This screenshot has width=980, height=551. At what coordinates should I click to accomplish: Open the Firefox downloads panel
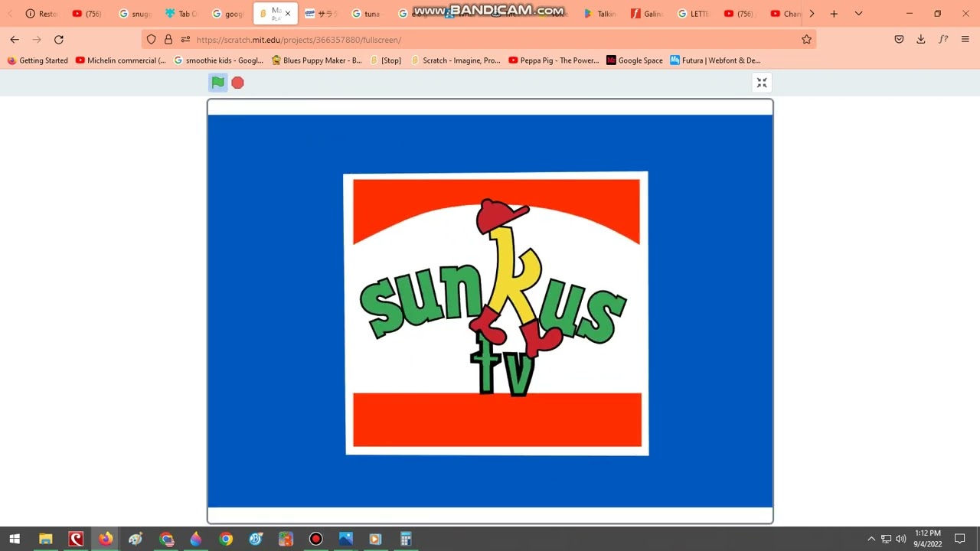coord(921,40)
